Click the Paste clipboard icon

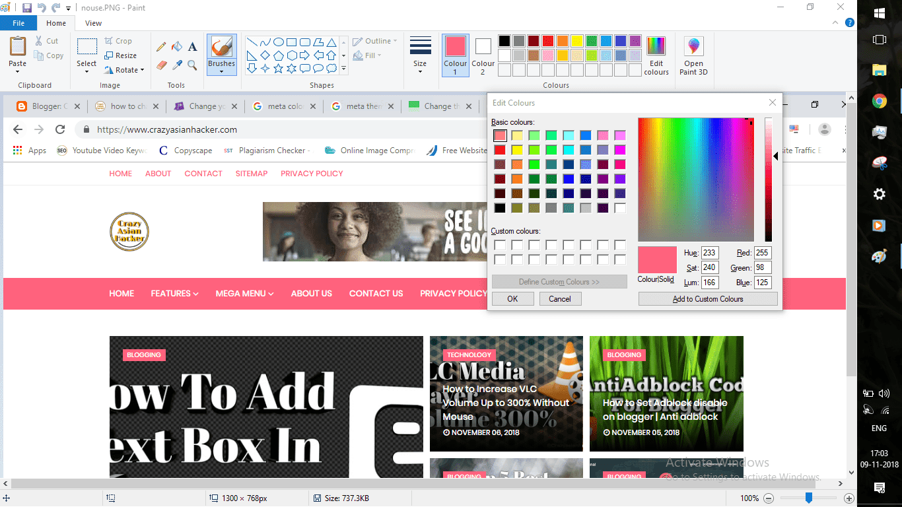click(18, 47)
